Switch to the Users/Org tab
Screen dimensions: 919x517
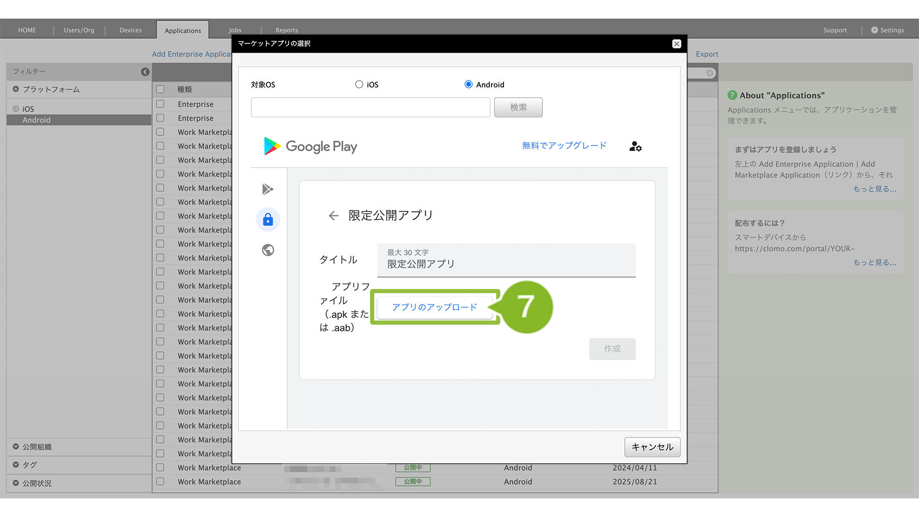coord(79,30)
